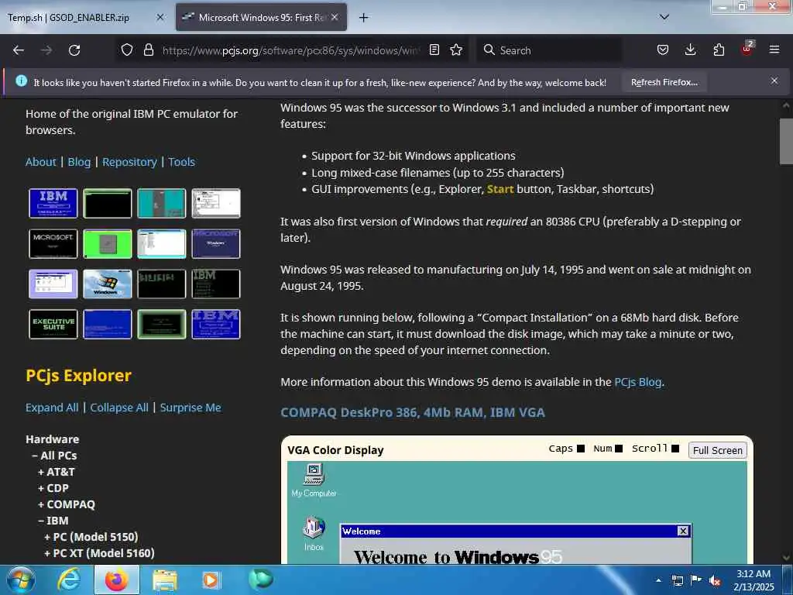View site info via the padlock icon
The height and width of the screenshot is (595, 793).
pyautogui.click(x=148, y=50)
